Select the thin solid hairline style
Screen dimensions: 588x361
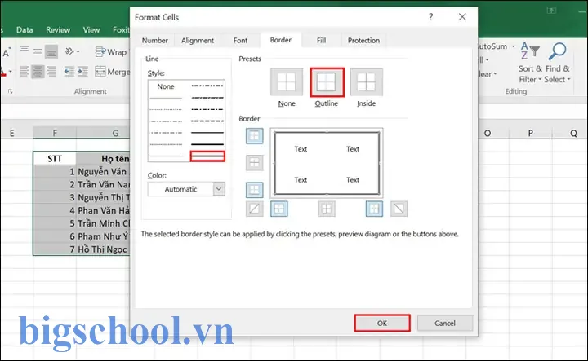(x=166, y=98)
